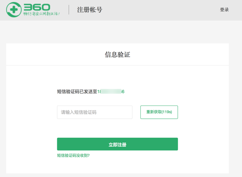Image resolution: width=242 pixels, height=177 pixels.
Task: Open the 登录 login link
Action: [224, 10]
